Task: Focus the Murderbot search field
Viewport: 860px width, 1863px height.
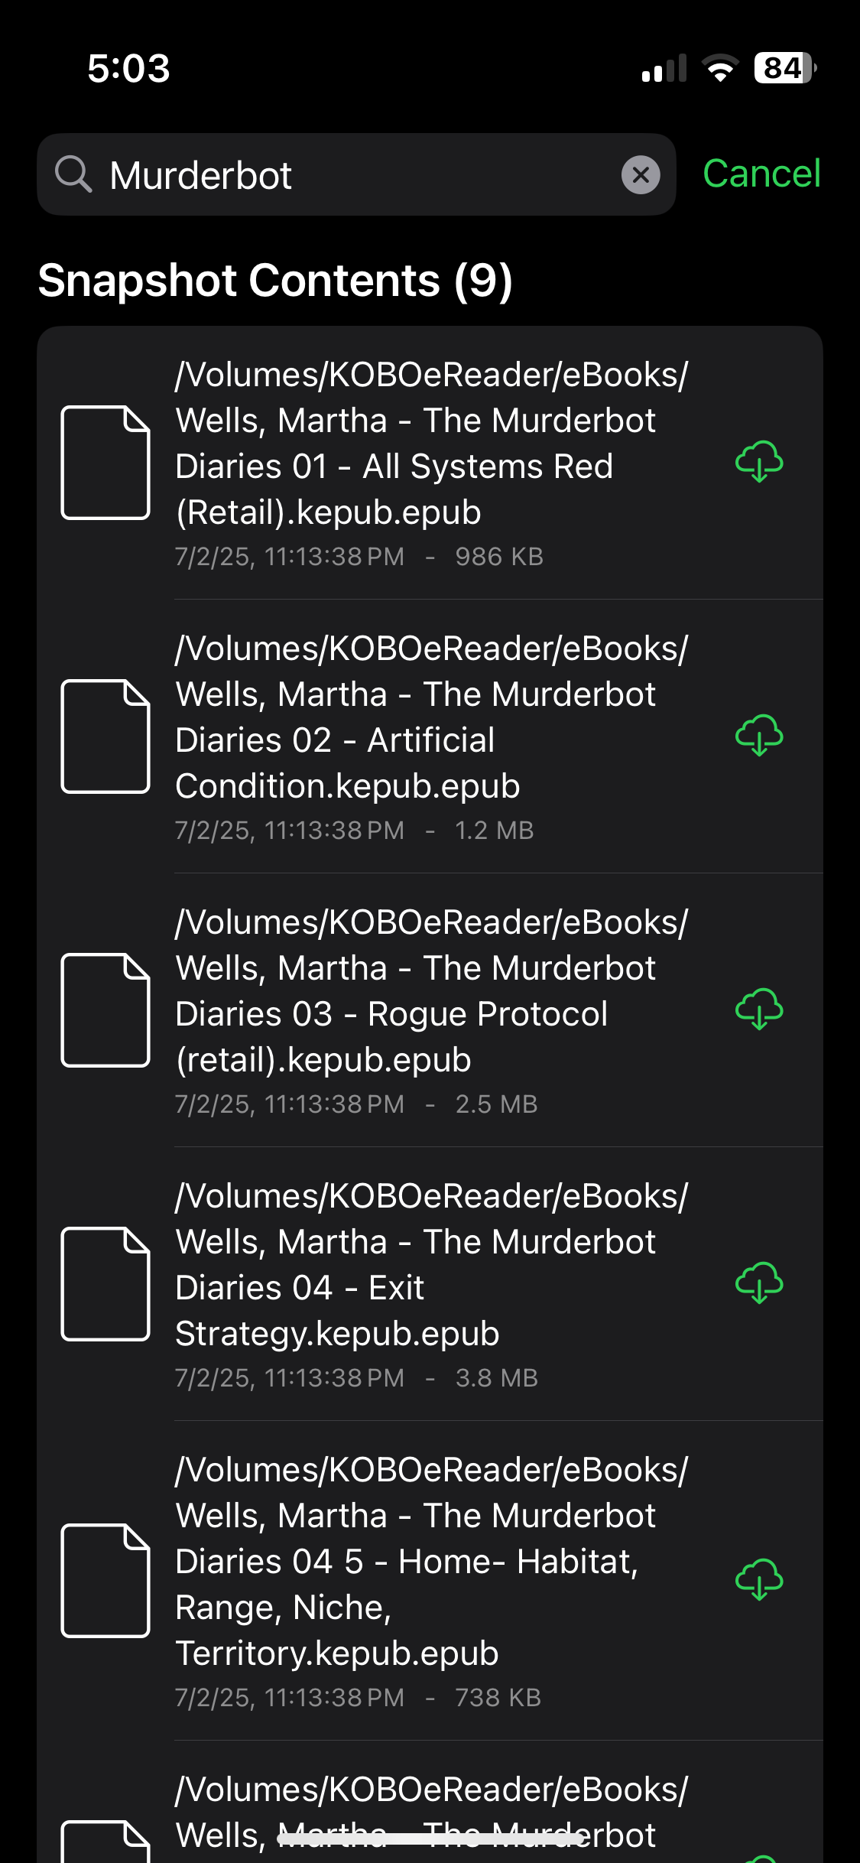Action: click(x=359, y=175)
